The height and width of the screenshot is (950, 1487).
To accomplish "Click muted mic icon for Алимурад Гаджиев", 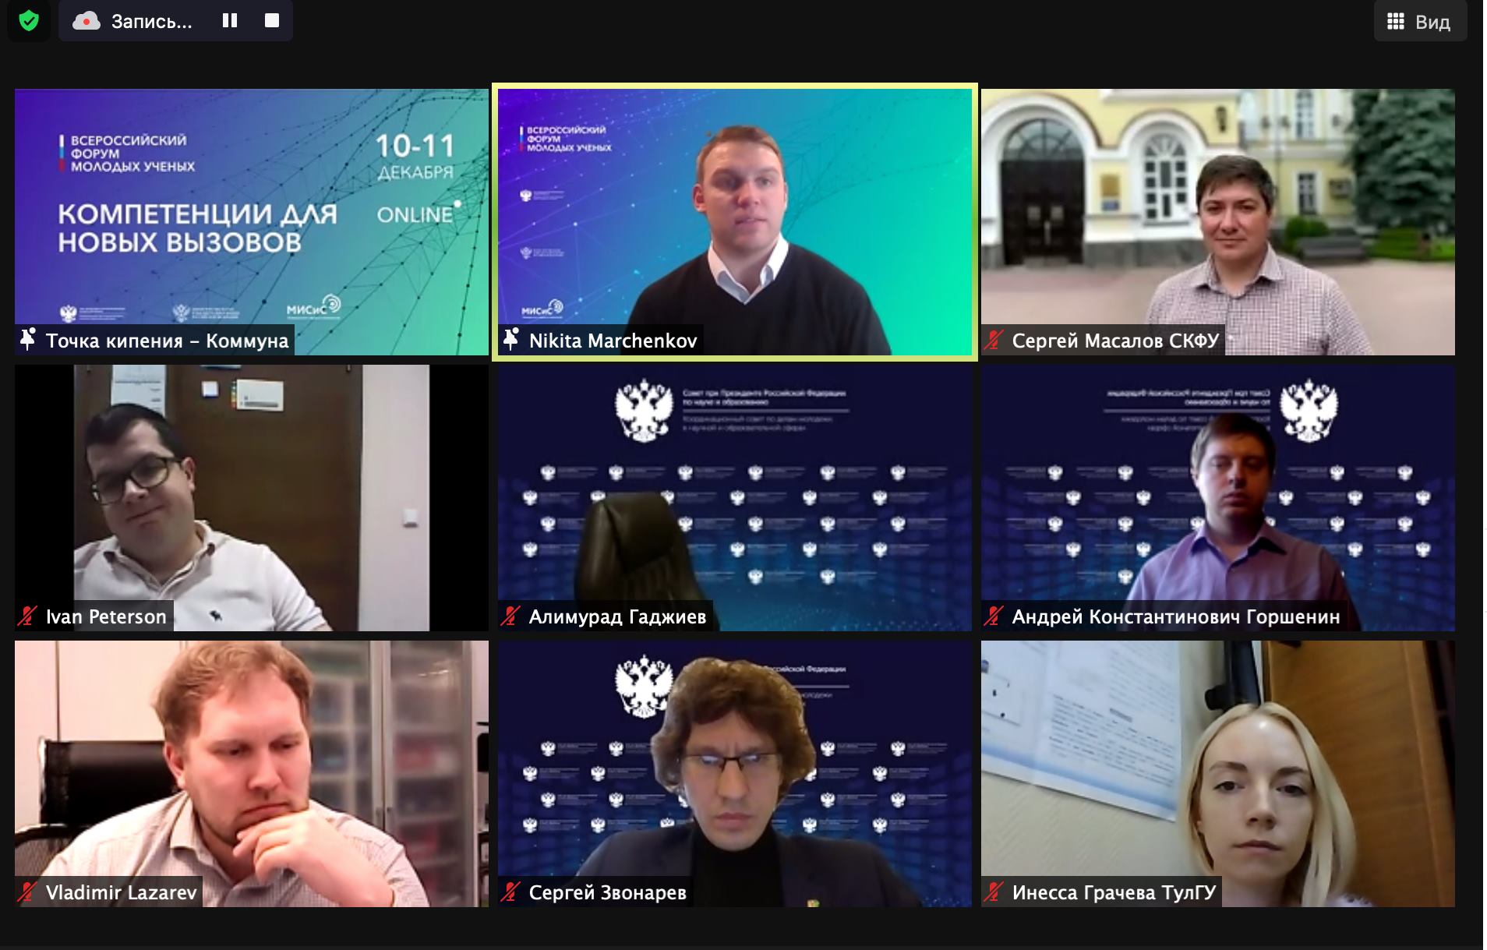I will [x=510, y=616].
